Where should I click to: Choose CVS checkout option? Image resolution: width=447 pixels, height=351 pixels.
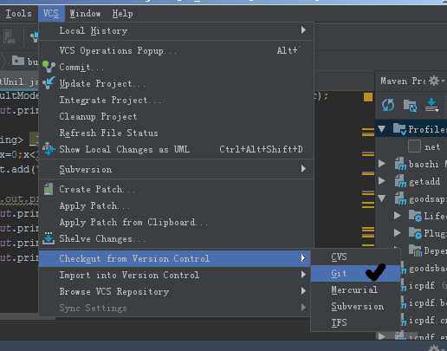tap(356, 257)
